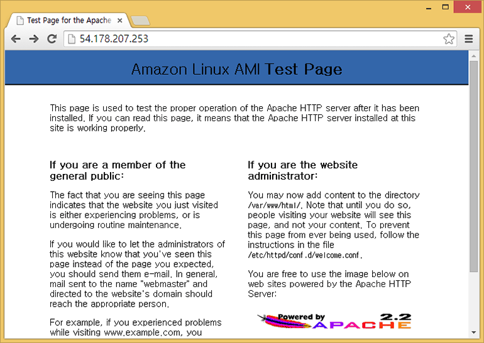Viewport: 484px width, 343px height.
Task: Click the scrollbar up arrow
Action: tap(473, 55)
